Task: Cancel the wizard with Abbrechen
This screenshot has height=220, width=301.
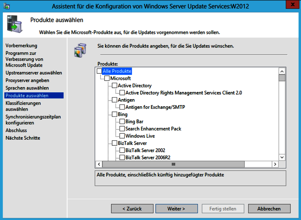Action: (x=269, y=209)
